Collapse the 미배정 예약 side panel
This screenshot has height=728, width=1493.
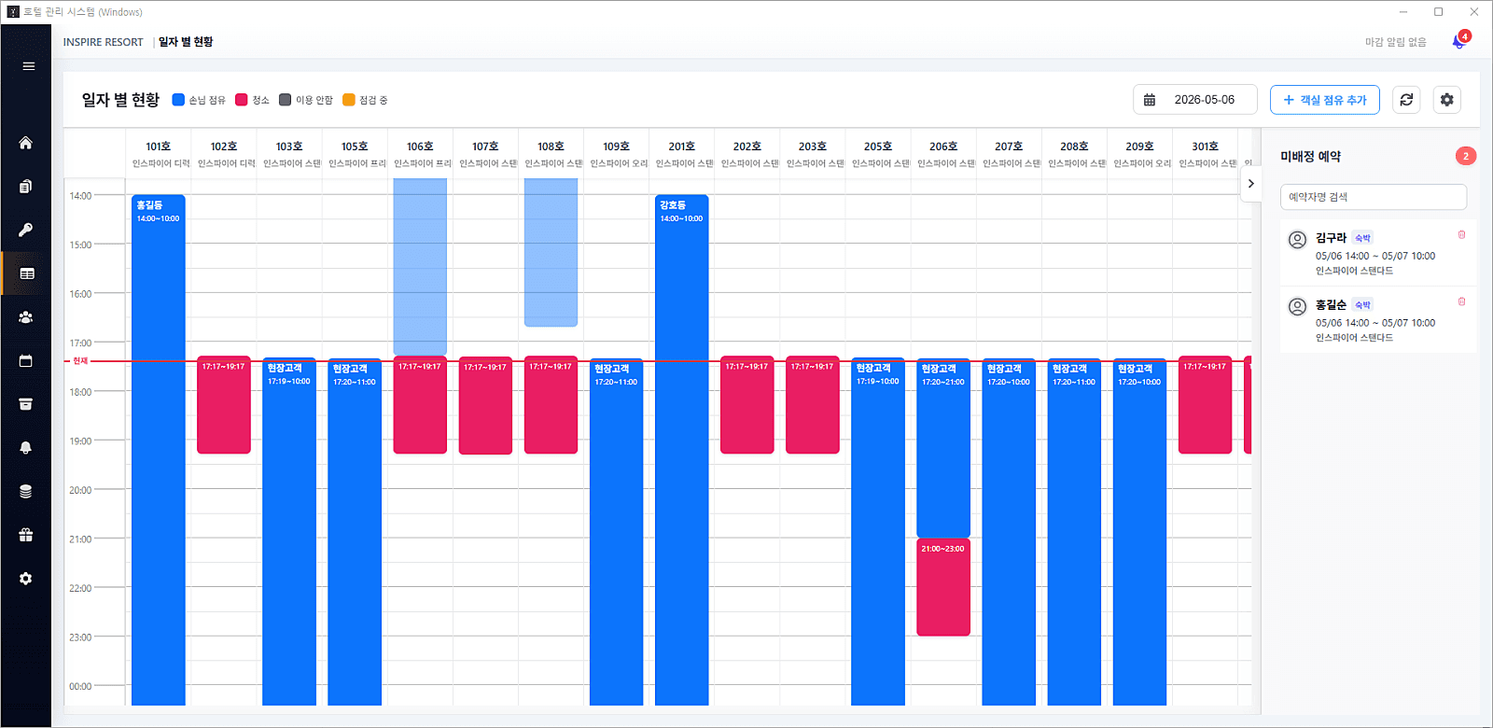(1251, 184)
